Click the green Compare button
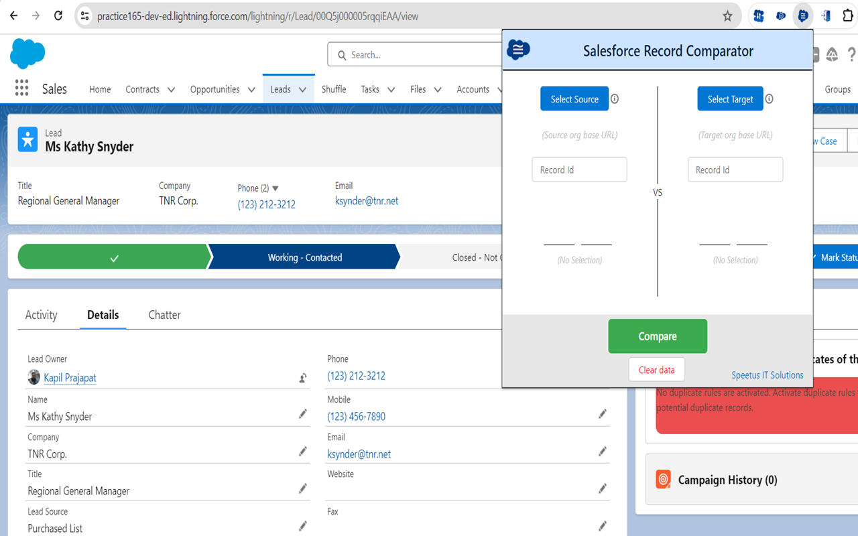This screenshot has height=536, width=858. (x=658, y=336)
